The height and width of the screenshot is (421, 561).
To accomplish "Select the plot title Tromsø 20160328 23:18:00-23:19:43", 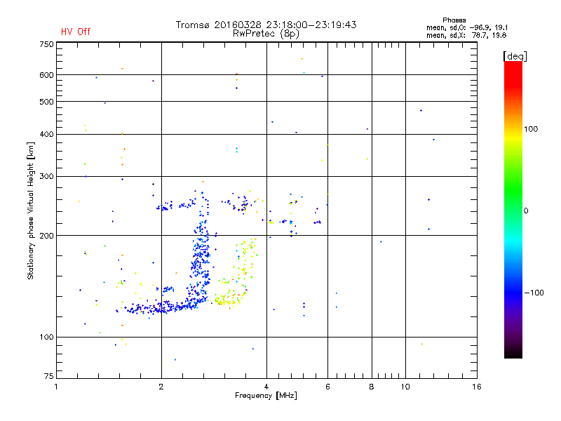I will pyautogui.click(x=266, y=25).
